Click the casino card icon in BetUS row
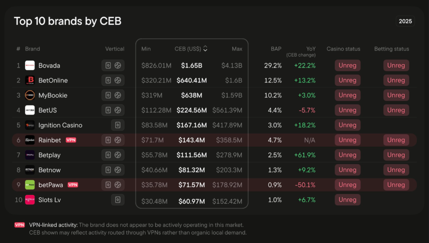429x243 pixels. [x=108, y=110]
